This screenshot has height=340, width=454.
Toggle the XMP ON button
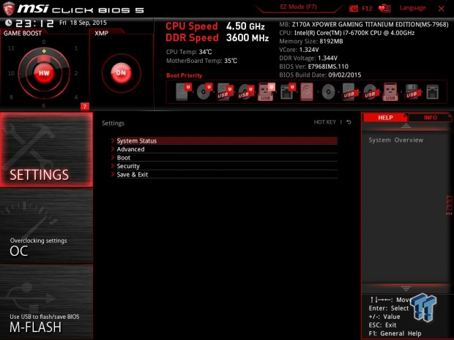121,73
